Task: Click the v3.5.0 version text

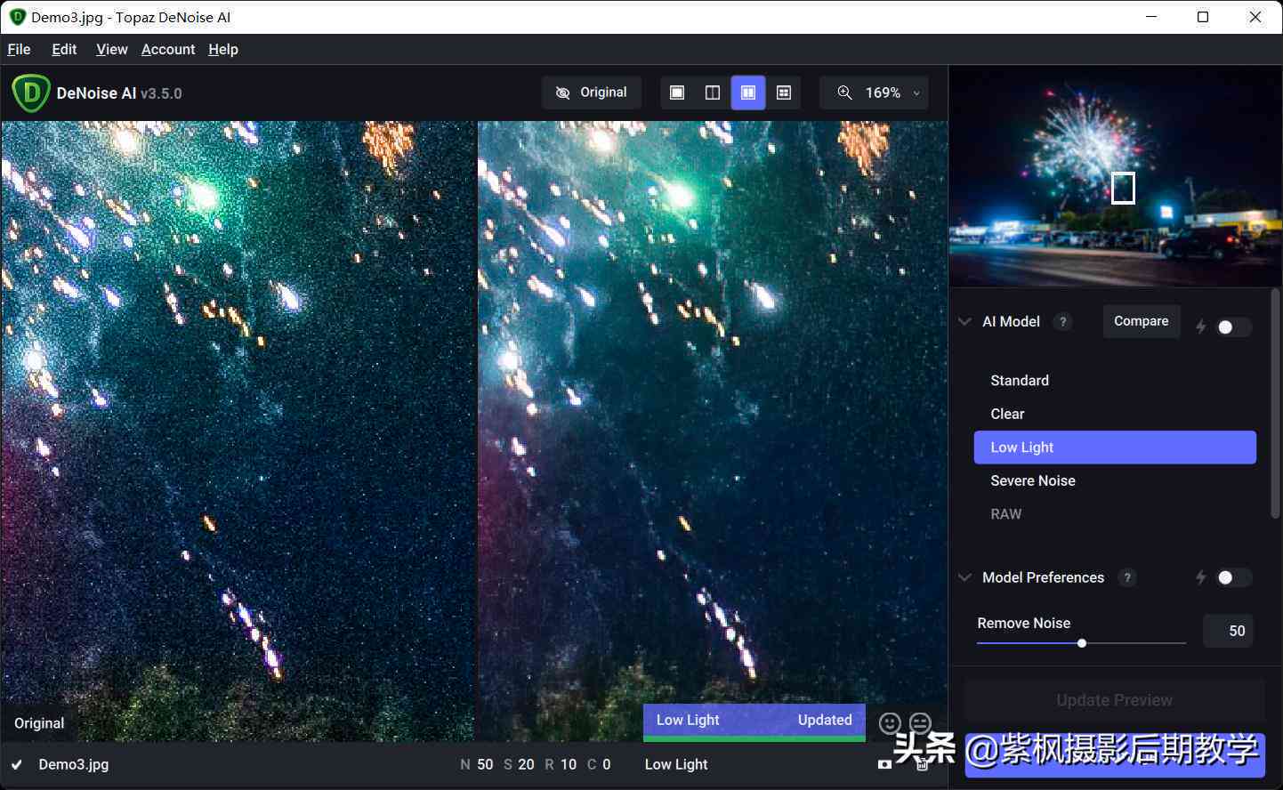Action: tap(161, 93)
